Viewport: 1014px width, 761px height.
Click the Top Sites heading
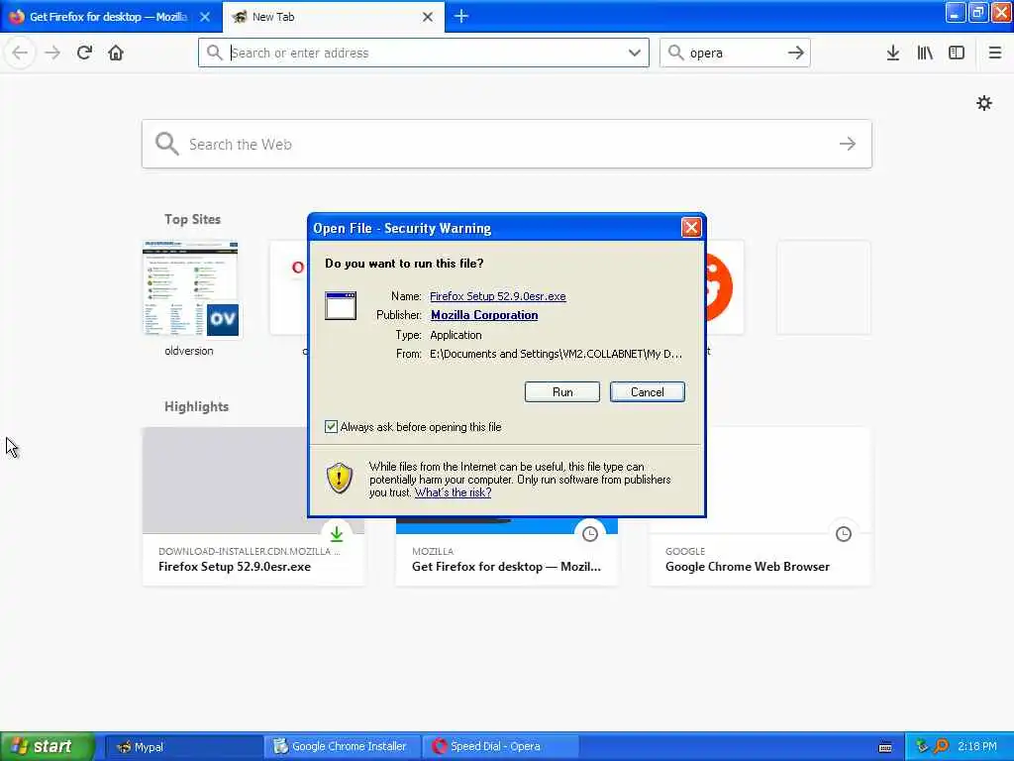pyautogui.click(x=192, y=219)
